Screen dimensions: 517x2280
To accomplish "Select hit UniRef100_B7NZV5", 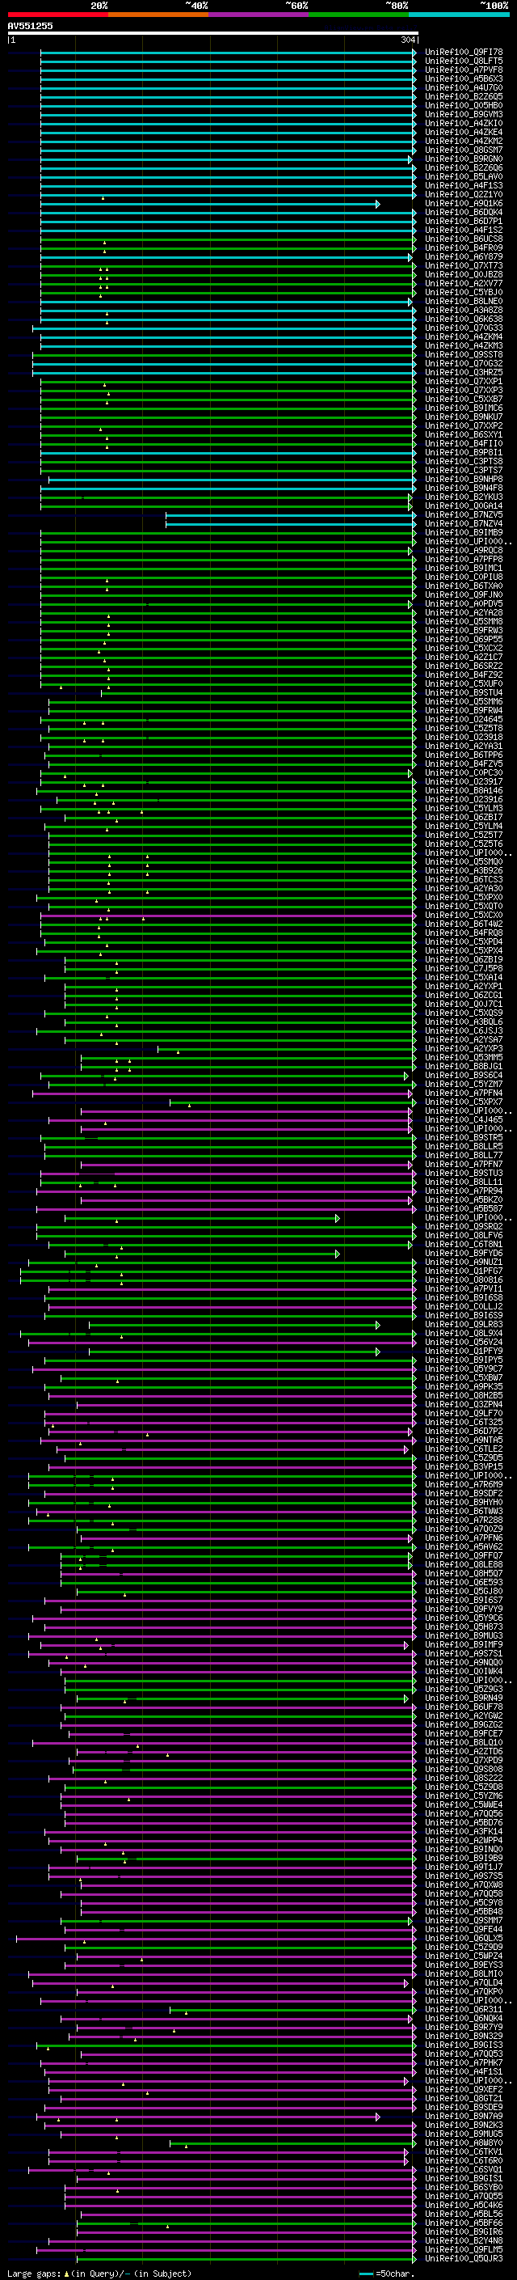I will coord(464,515).
